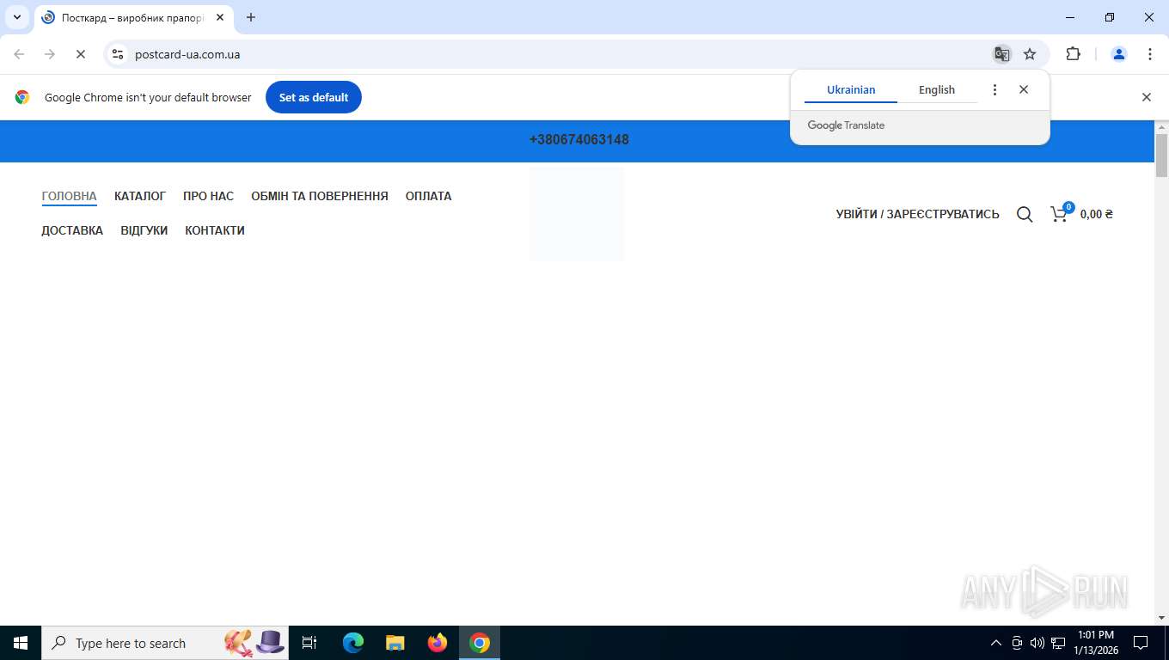
Task: Expand the tab search dropdown arrow
Action: tap(17, 17)
